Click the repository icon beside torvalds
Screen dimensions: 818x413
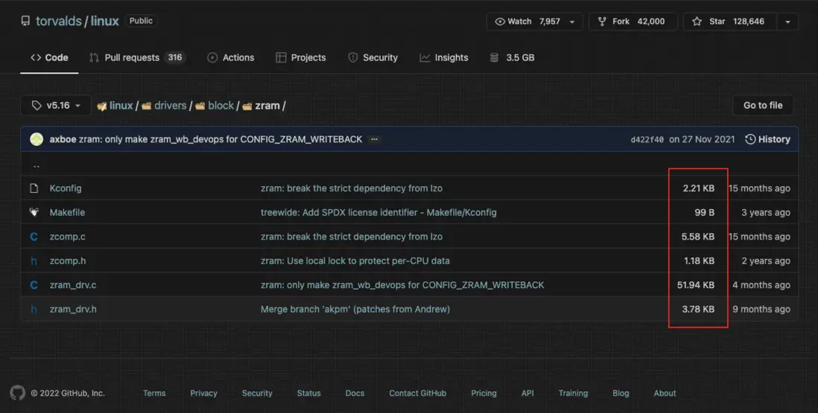[25, 22]
